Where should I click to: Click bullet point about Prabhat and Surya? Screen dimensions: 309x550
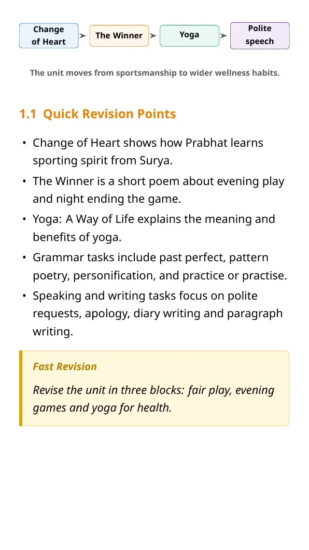(x=148, y=151)
